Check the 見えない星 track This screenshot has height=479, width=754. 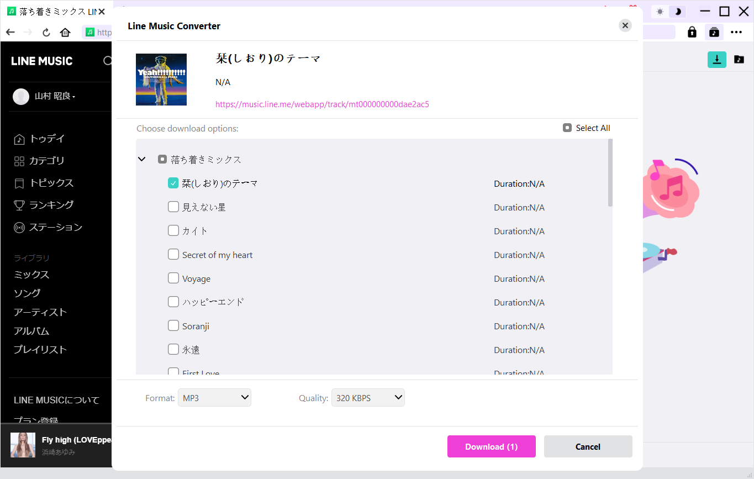pos(173,207)
